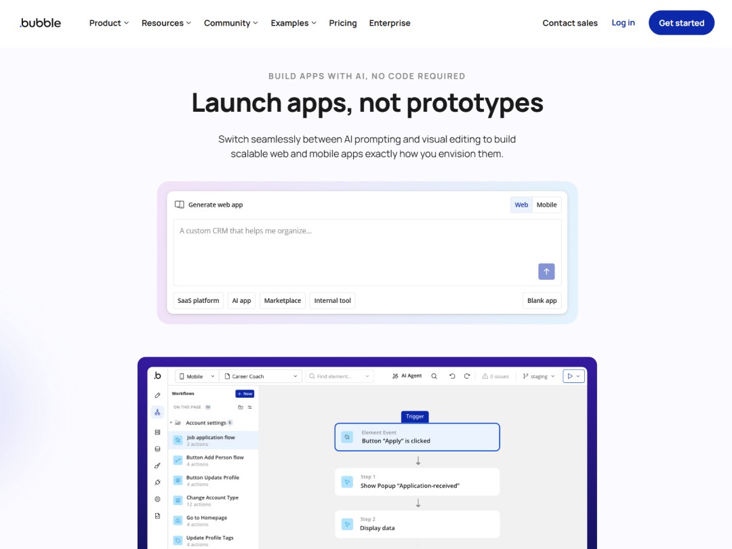This screenshot has height=549, width=732.
Task: Keep Web selected in the generator toggle
Action: click(x=521, y=204)
